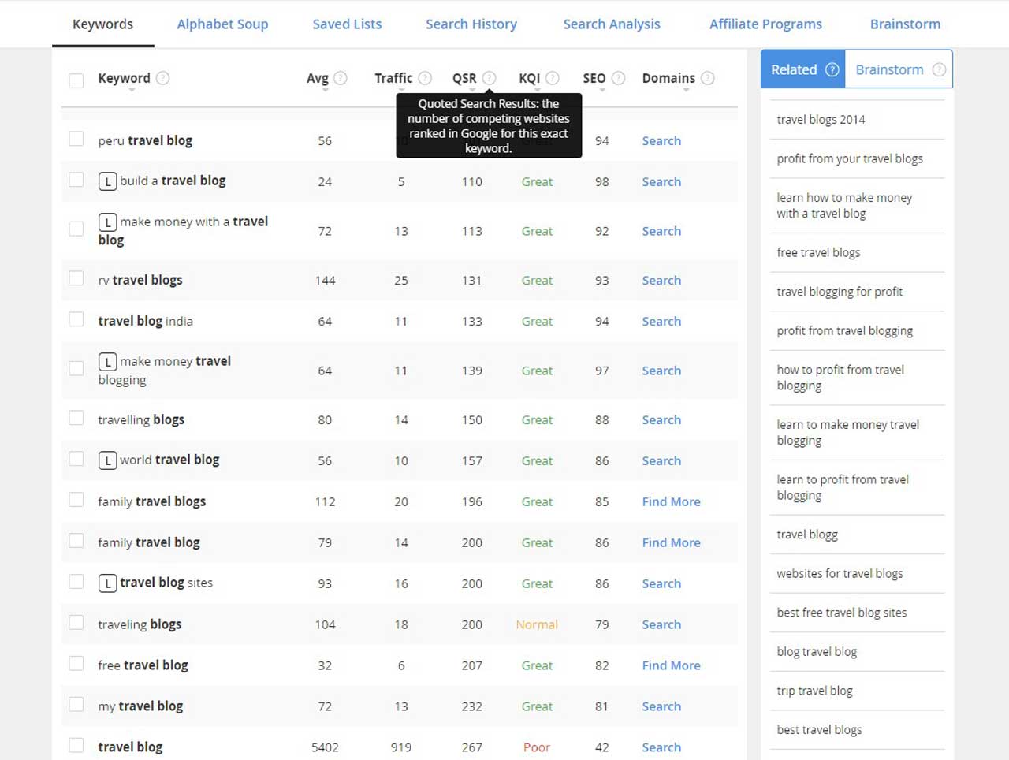This screenshot has width=1009, height=760.
Task: Click the Poor KQI value for travel blog
Action: tap(537, 748)
